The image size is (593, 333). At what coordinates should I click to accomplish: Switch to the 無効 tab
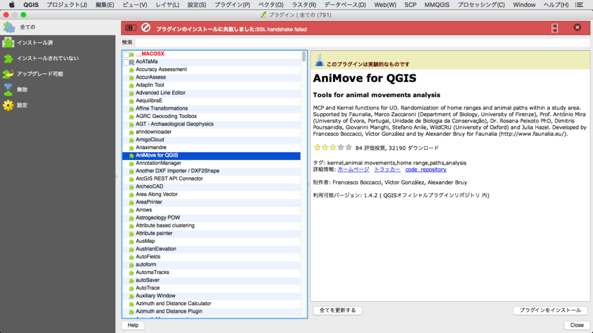click(x=57, y=90)
